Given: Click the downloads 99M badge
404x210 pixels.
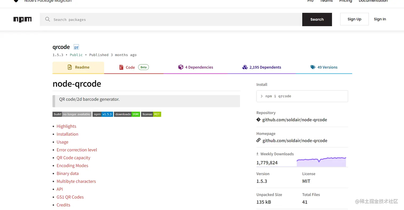Looking at the screenshot, I should click(127, 114).
